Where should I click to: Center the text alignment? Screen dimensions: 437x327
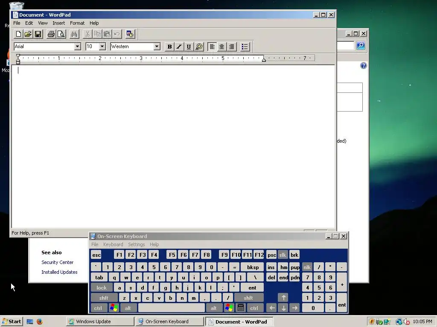221,46
